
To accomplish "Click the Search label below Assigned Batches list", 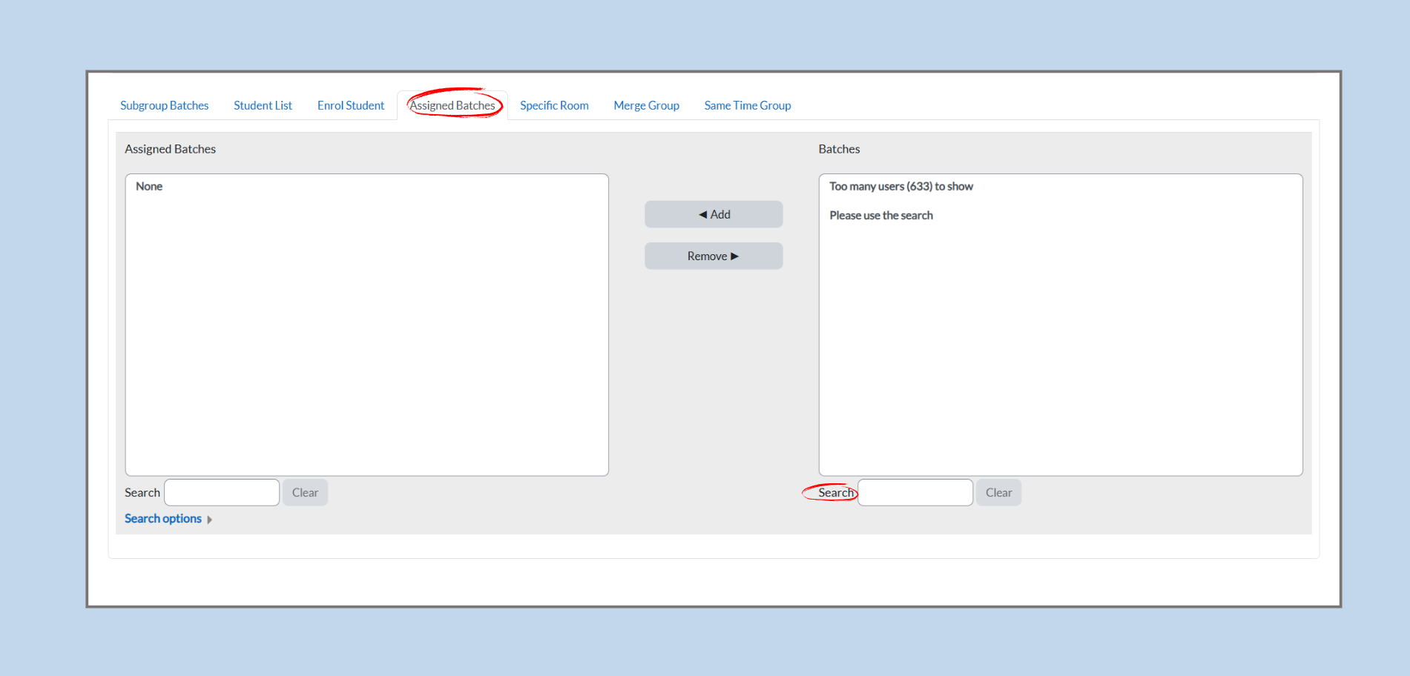I will [142, 493].
